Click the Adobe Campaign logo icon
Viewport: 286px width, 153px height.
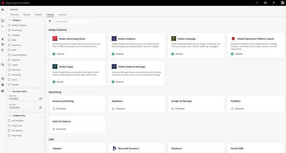pyautogui.click(x=174, y=38)
